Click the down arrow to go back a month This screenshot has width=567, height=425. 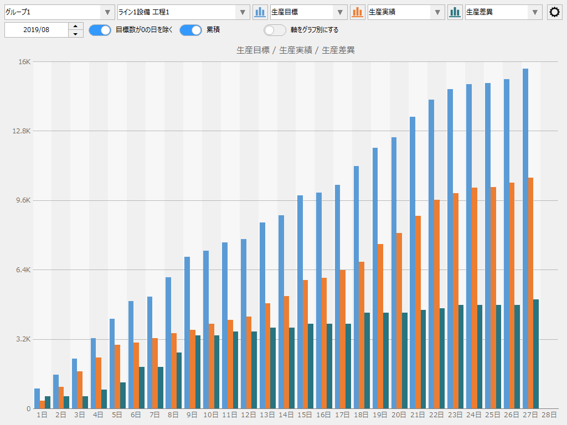click(74, 33)
